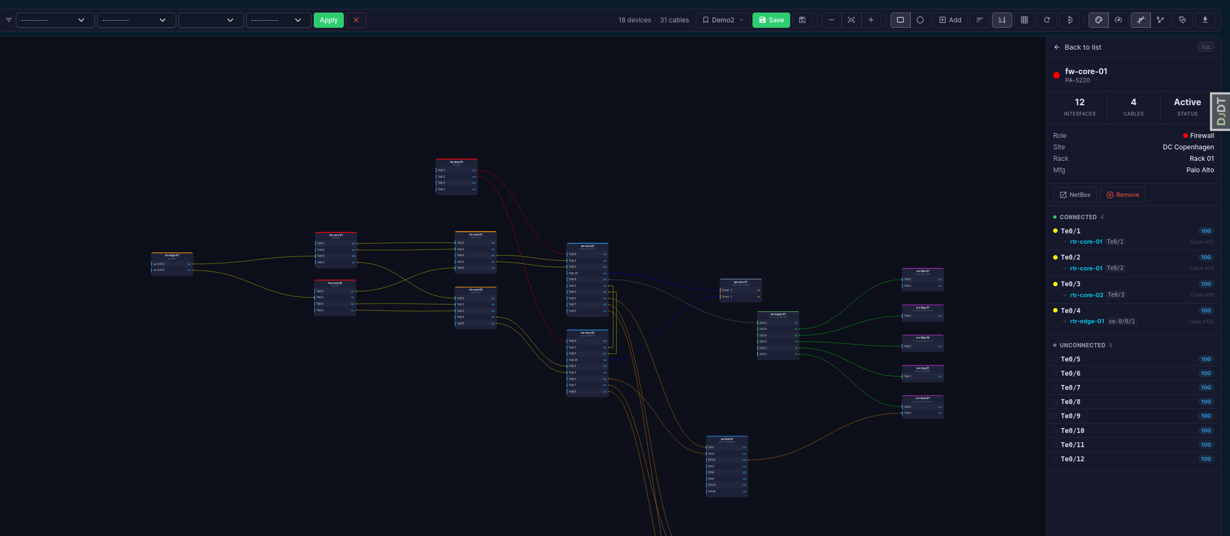Apply the selected filters
1230x536 pixels.
tap(329, 20)
